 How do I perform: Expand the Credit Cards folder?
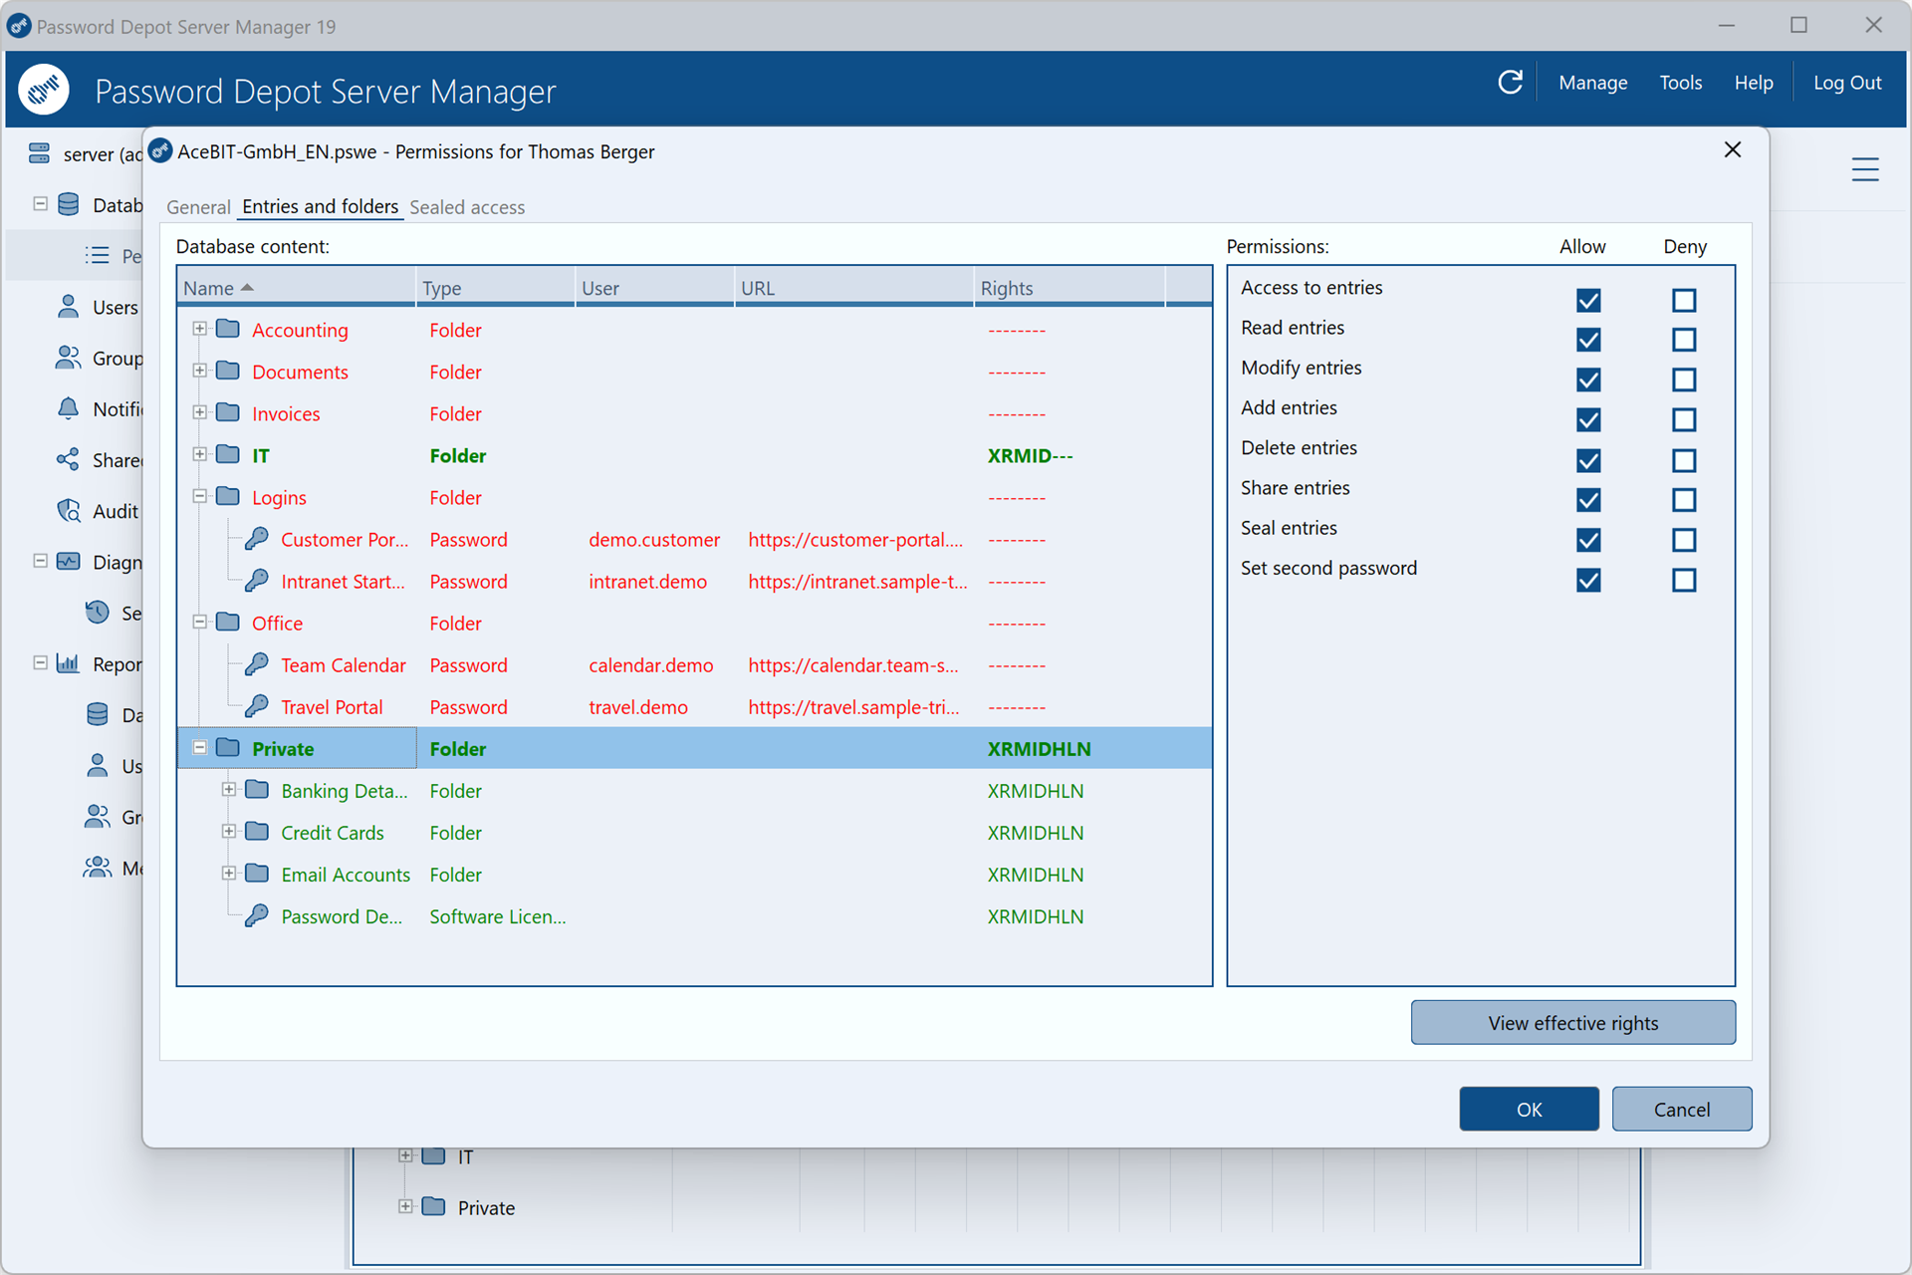229,831
